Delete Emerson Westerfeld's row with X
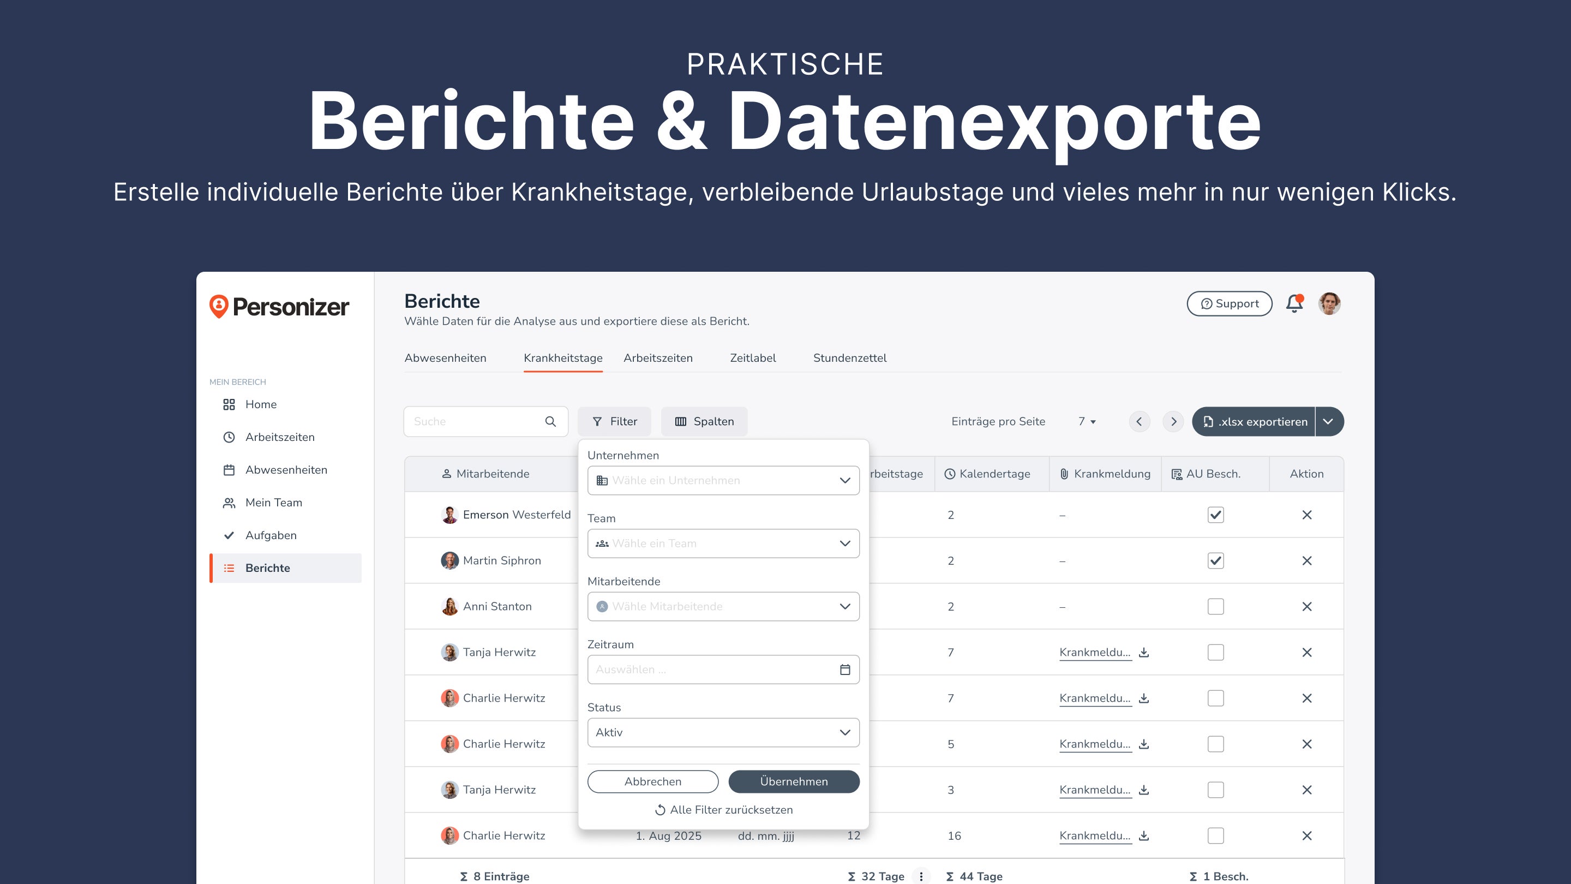 [x=1306, y=515]
